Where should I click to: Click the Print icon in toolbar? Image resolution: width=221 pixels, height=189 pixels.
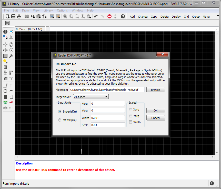point(19,16)
